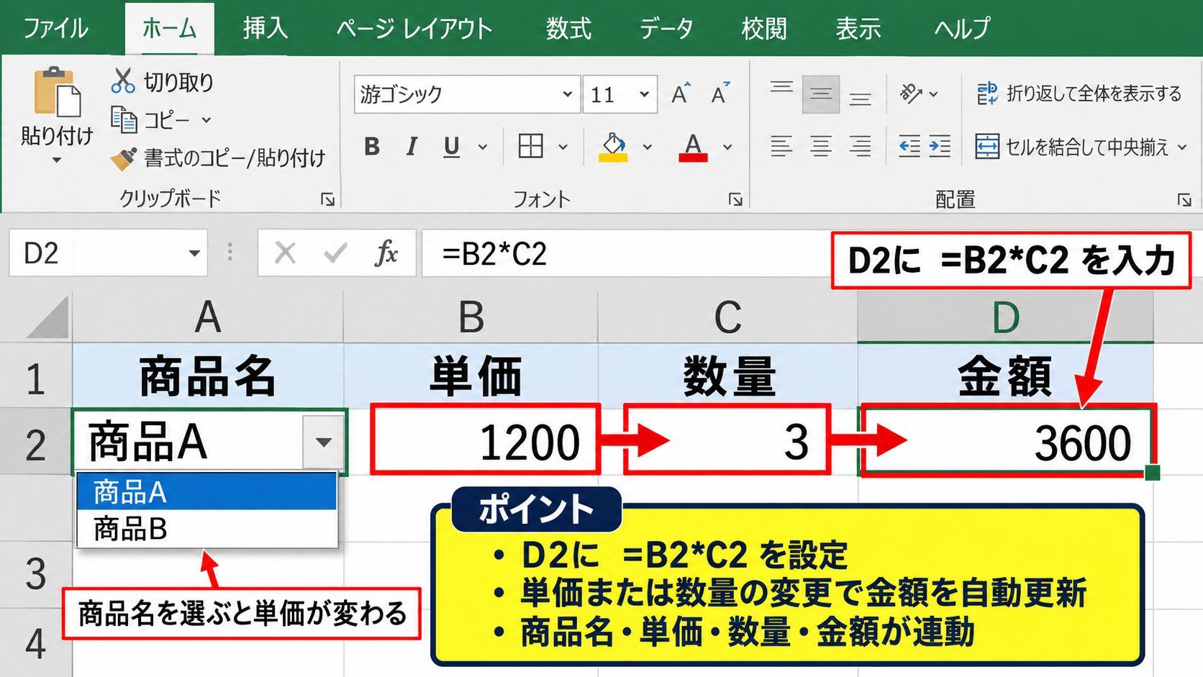The image size is (1203, 677).
Task: Switch to the 数式 tab
Action: coord(568,28)
